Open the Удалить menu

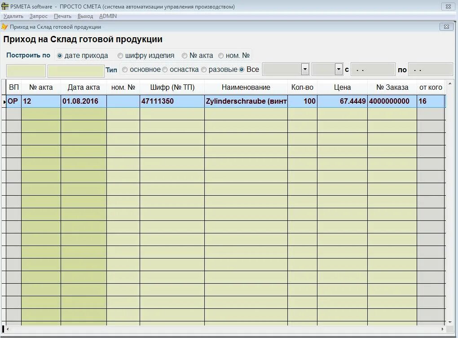pyautogui.click(x=13, y=16)
